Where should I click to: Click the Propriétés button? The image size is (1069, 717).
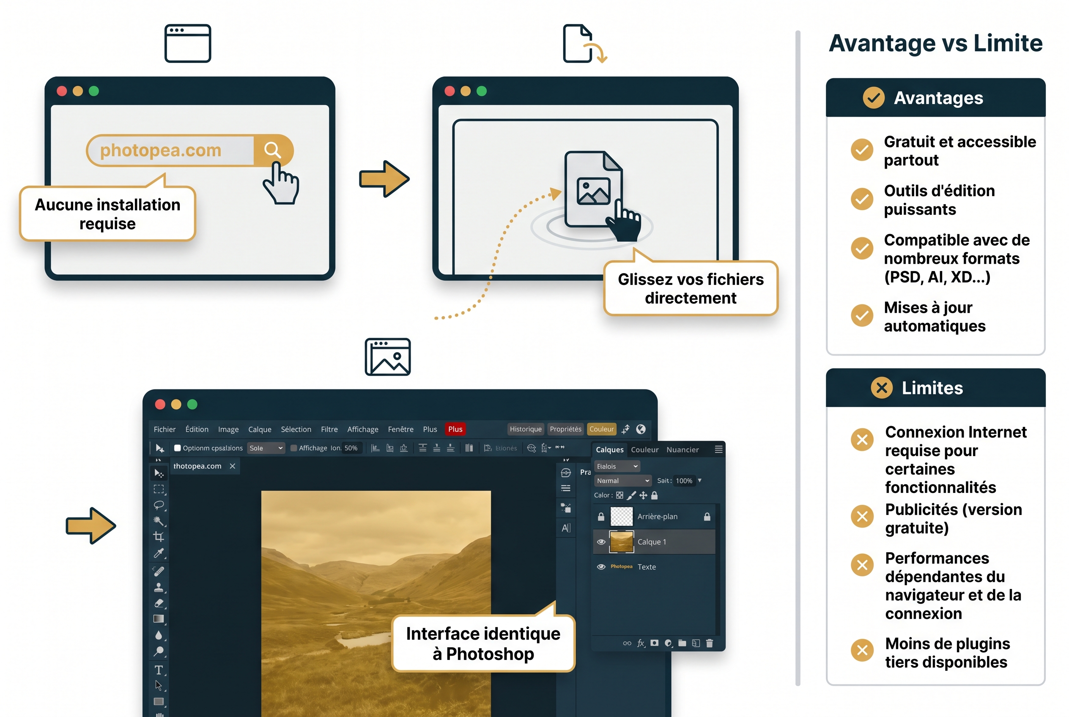point(565,429)
